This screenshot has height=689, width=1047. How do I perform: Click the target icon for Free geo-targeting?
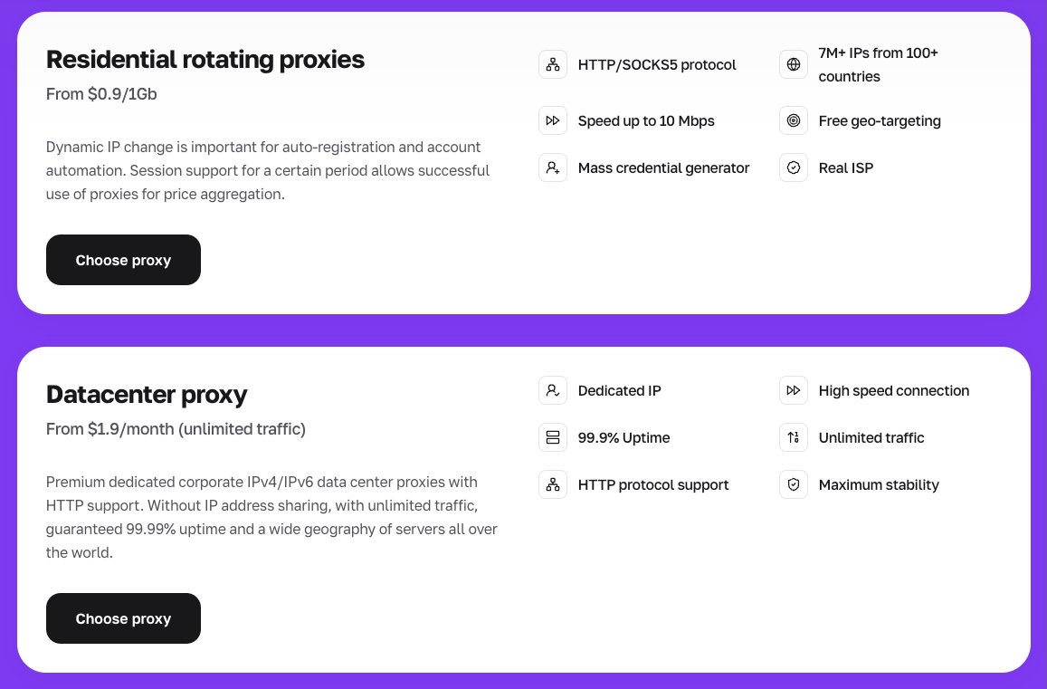click(794, 120)
